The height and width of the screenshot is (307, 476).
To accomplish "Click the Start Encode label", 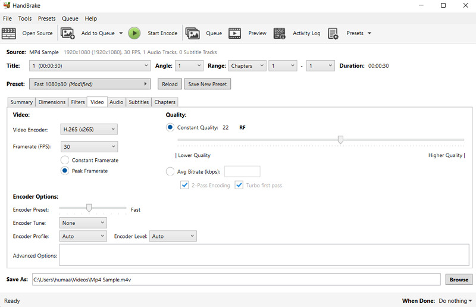I will [162, 33].
